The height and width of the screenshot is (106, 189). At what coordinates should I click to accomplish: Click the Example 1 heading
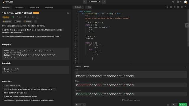[x=6, y=45]
